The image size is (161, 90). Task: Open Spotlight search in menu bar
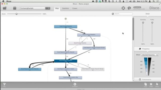(x=154, y=1)
